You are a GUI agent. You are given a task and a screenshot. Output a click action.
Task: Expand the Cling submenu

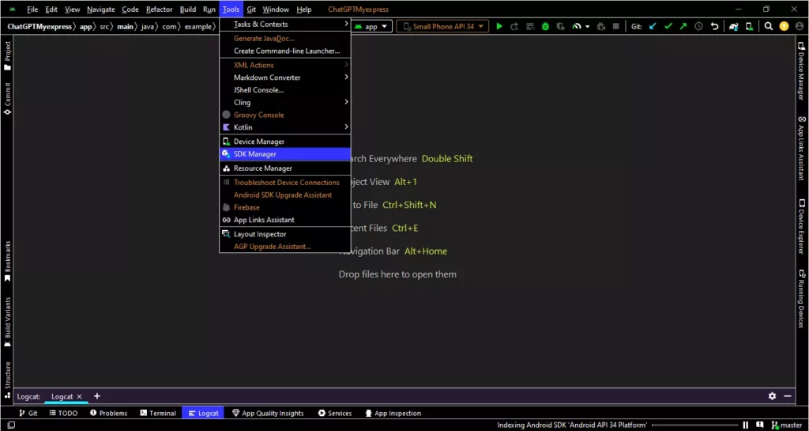click(284, 102)
